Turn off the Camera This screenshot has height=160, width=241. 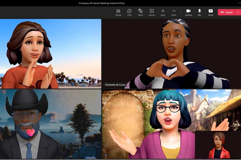tap(188, 12)
